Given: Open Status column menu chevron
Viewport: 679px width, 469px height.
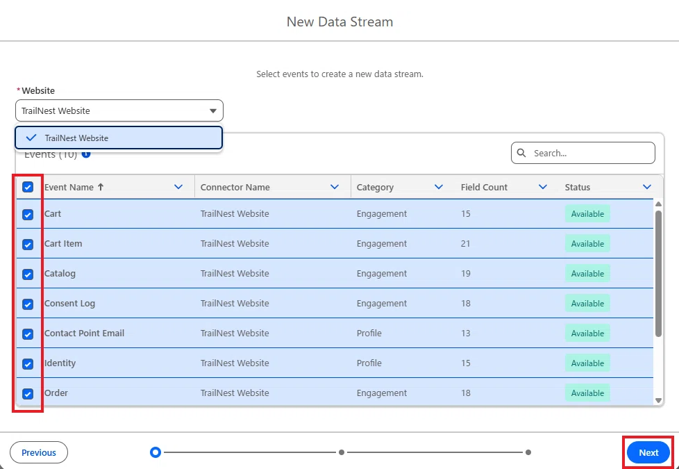Looking at the screenshot, I should click(x=647, y=187).
